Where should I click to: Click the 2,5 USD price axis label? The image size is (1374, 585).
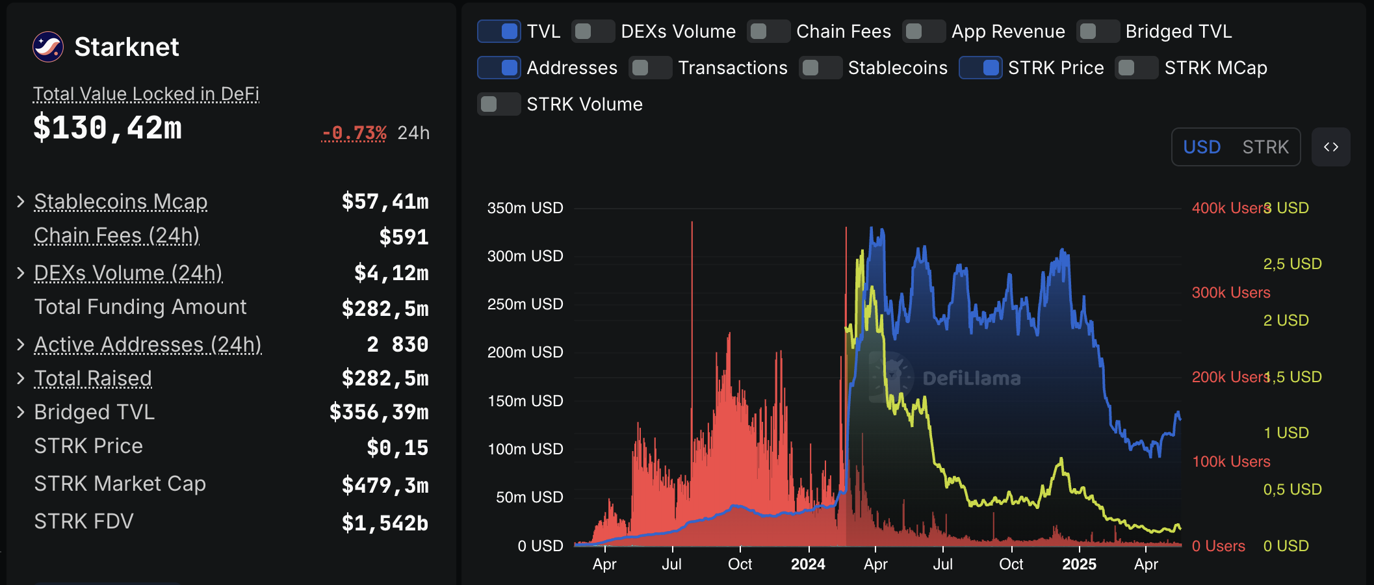pos(1292,264)
